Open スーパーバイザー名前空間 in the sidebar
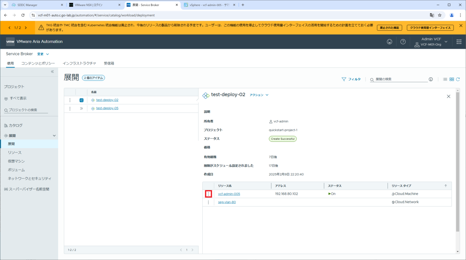Image resolution: width=466 pixels, height=260 pixels. coord(29,189)
